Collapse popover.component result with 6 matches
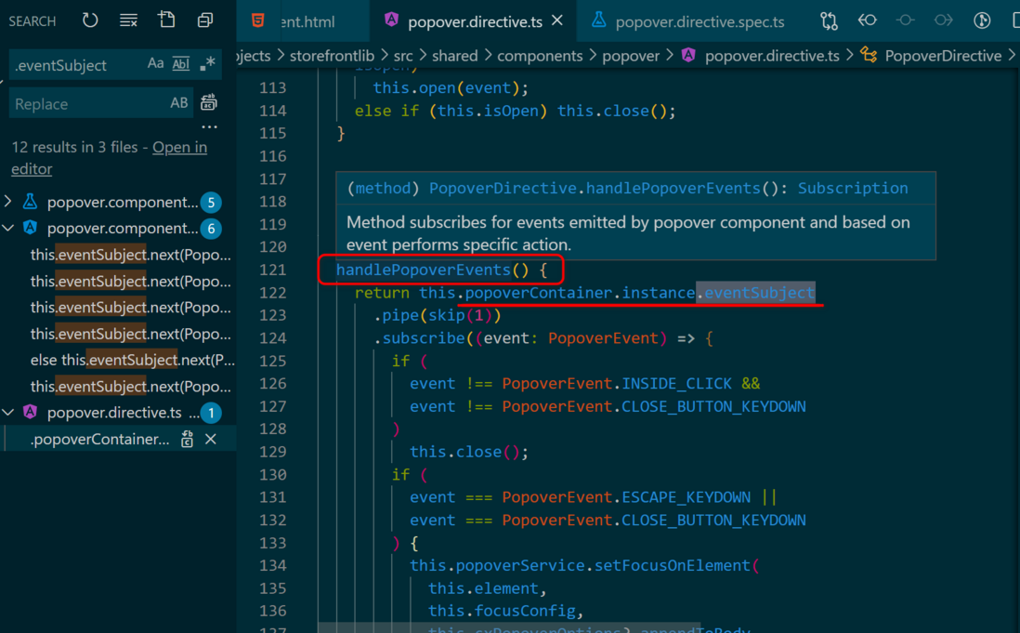The image size is (1020, 633). (x=7, y=229)
